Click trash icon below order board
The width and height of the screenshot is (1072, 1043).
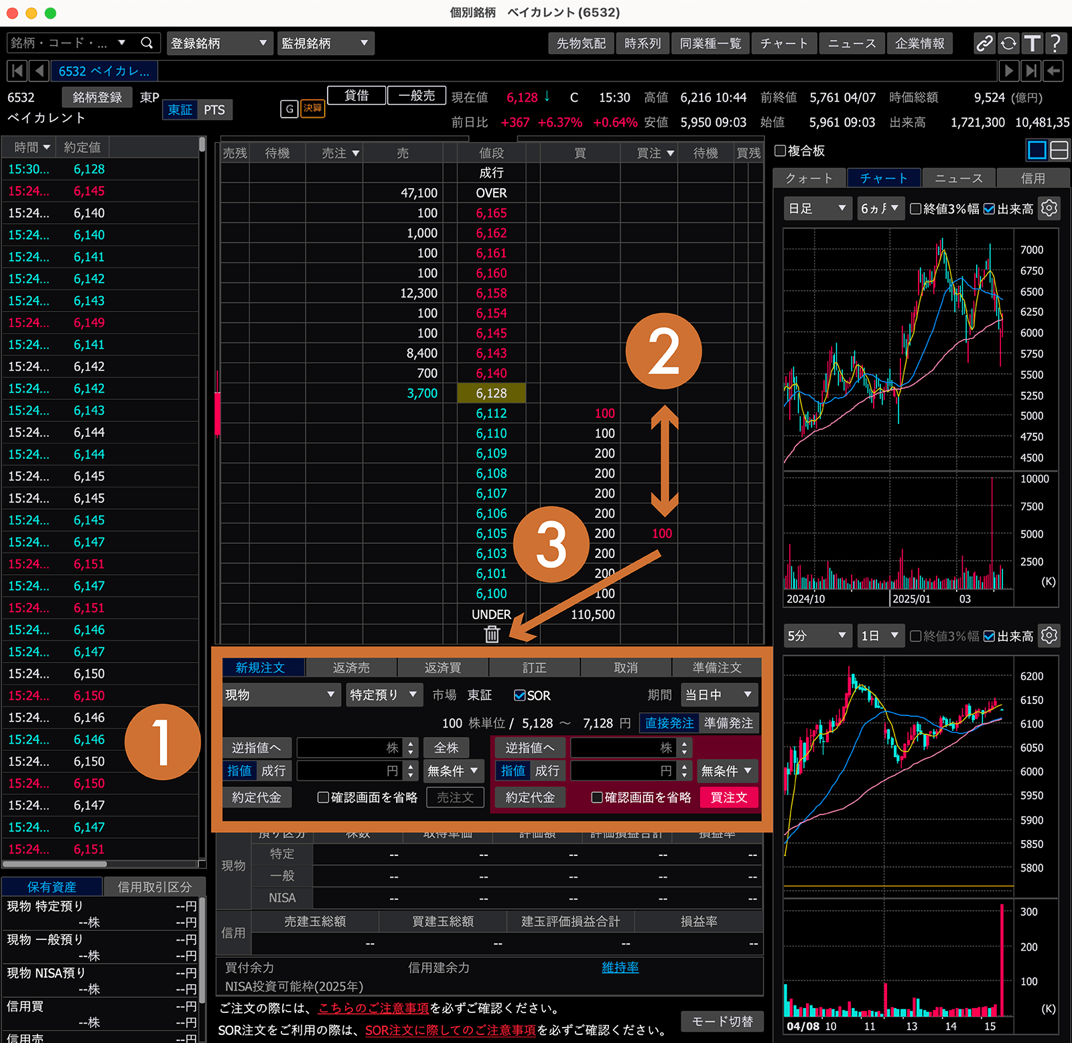click(492, 634)
